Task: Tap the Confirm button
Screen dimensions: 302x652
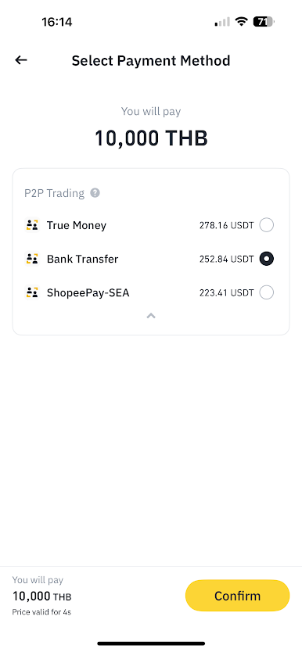Action: pos(237,596)
